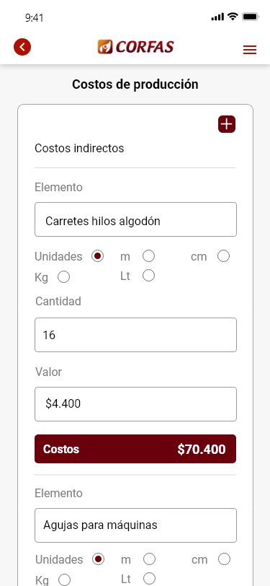
Task: Select m unit for Agujas para máquinas
Action: [149, 559]
